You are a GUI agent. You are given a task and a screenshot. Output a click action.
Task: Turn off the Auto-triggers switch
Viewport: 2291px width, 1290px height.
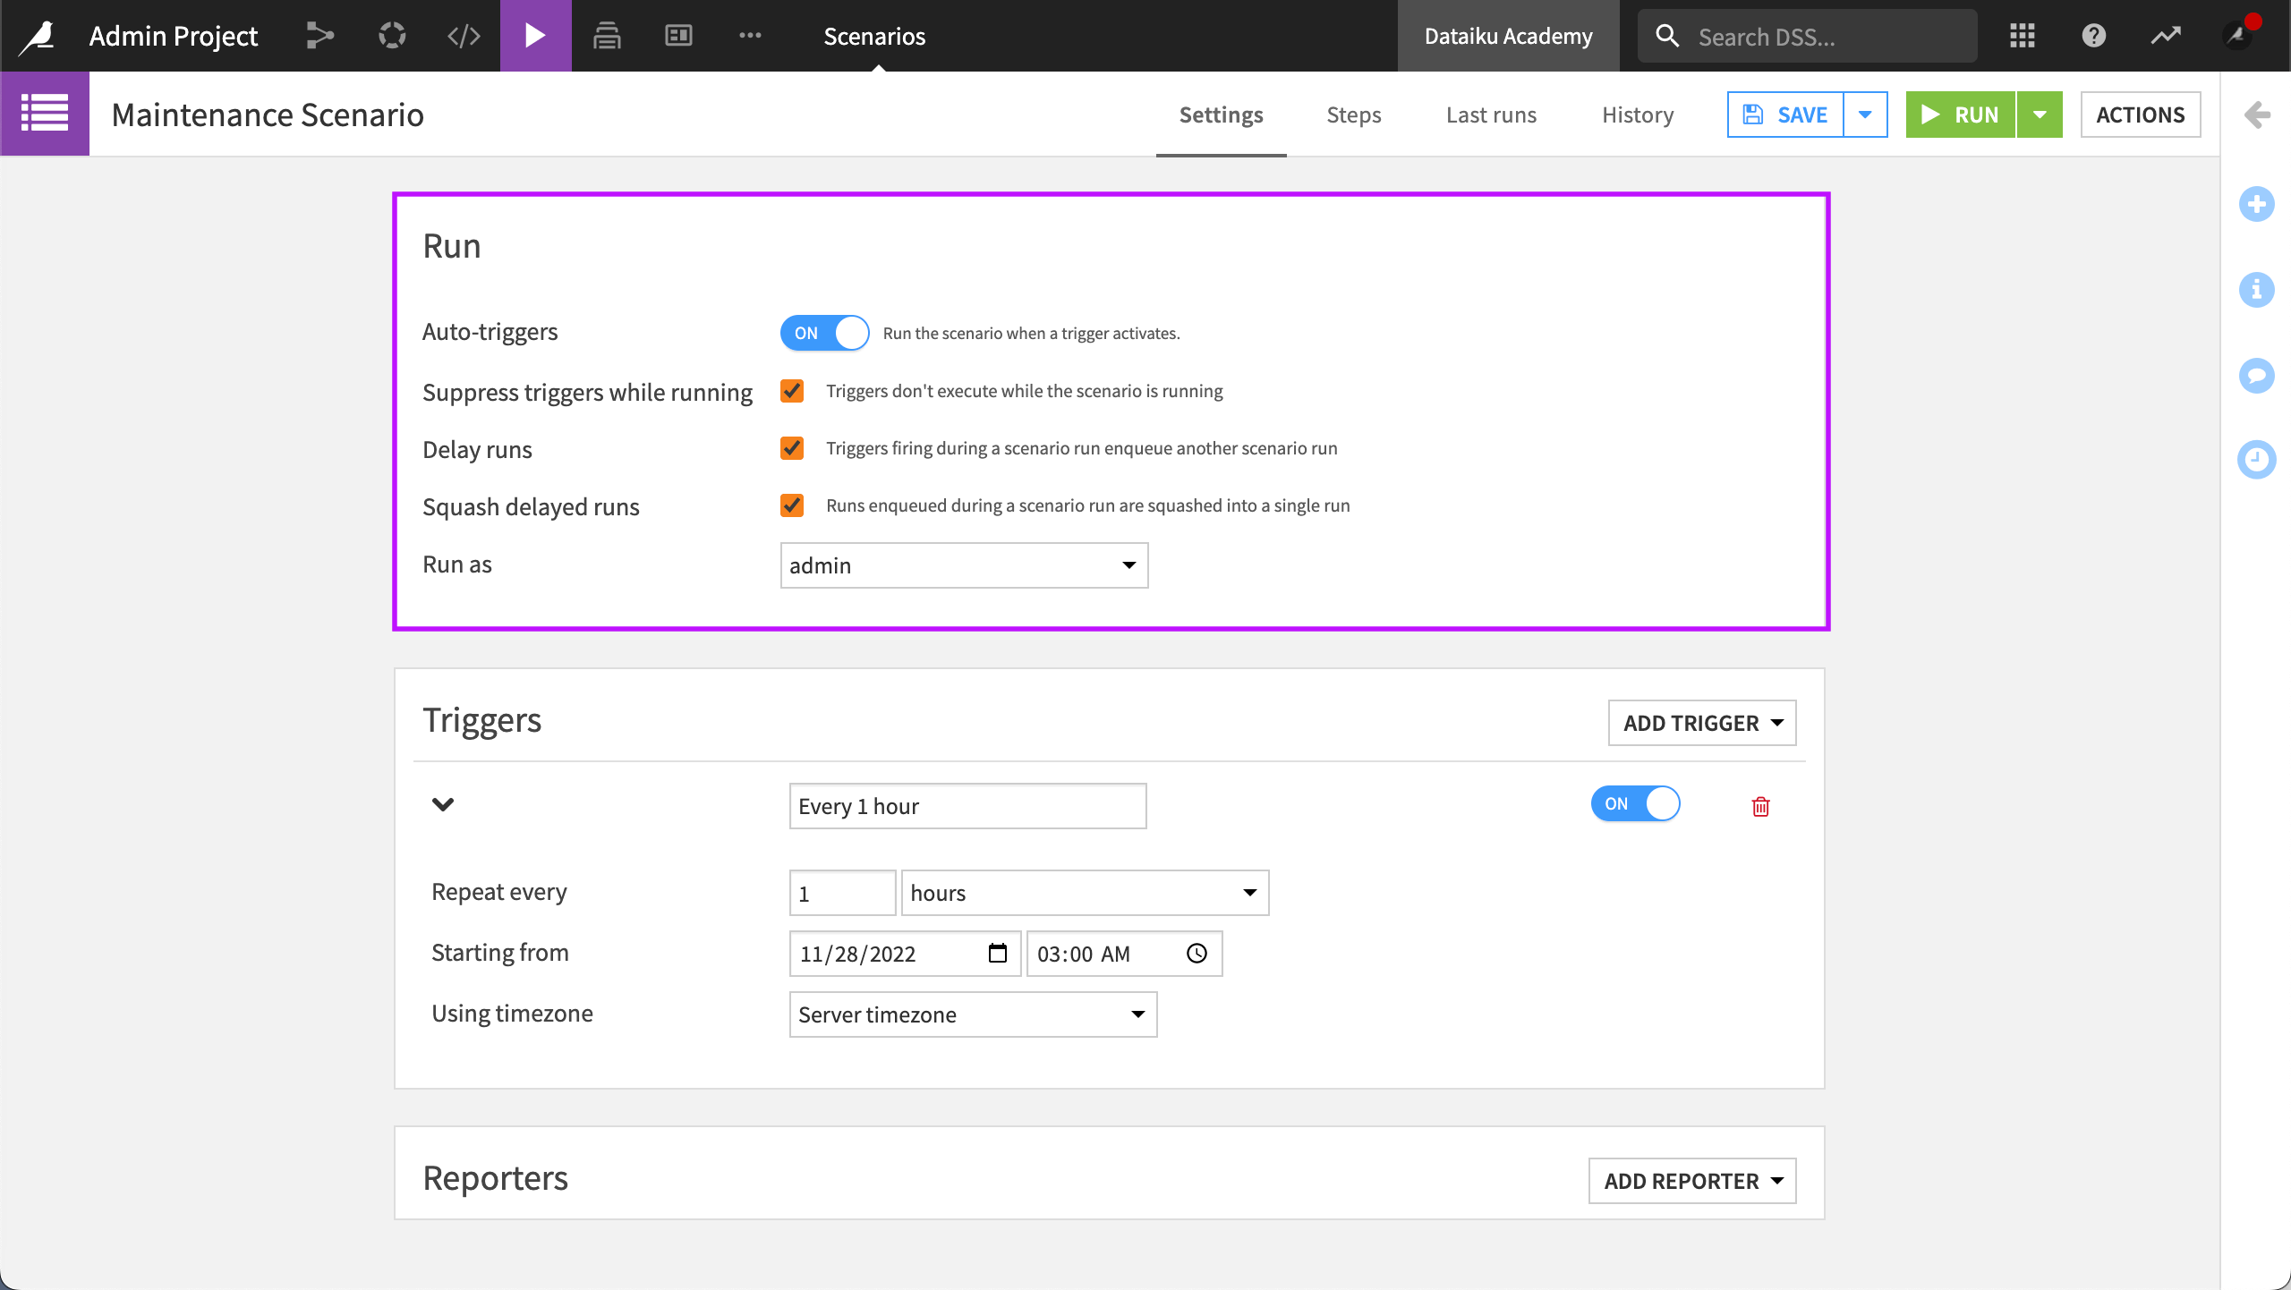click(824, 332)
